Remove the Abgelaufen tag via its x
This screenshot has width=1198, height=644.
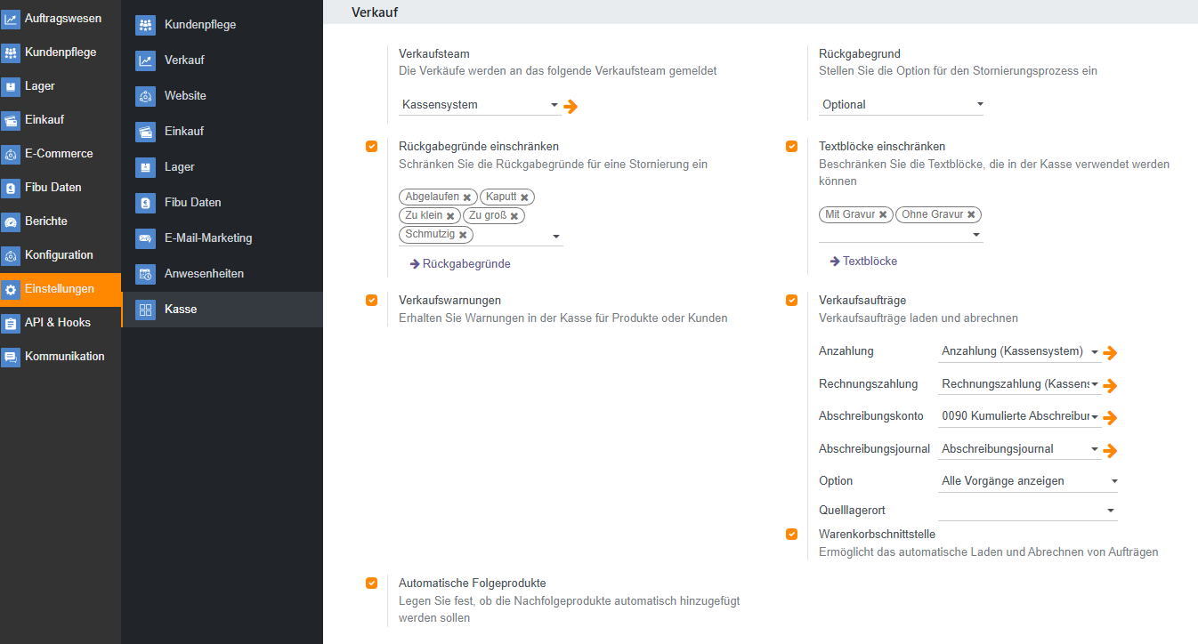click(467, 197)
